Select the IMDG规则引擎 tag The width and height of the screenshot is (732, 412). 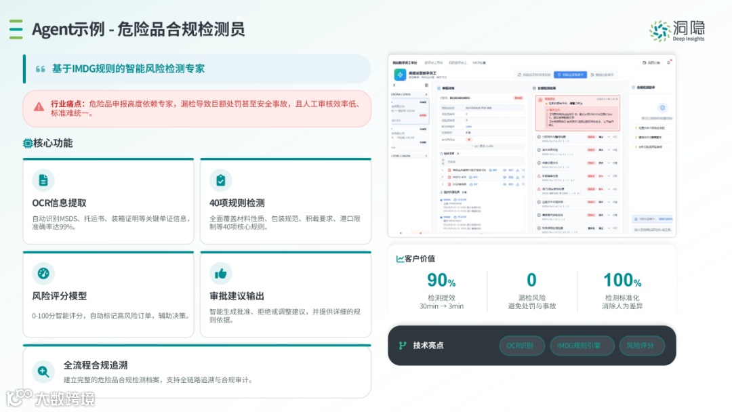[x=582, y=346]
